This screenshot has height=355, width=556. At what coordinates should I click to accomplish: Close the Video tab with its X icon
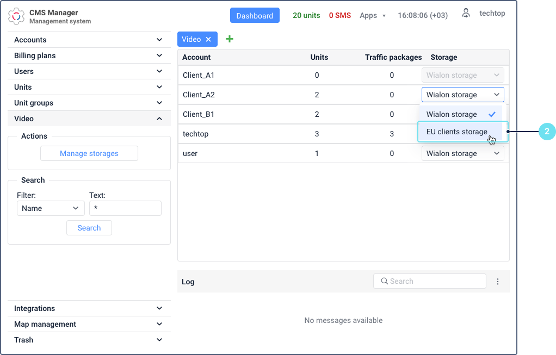click(x=208, y=39)
